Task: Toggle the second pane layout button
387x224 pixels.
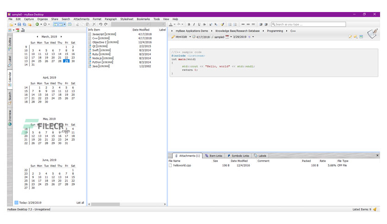Action: point(61,25)
